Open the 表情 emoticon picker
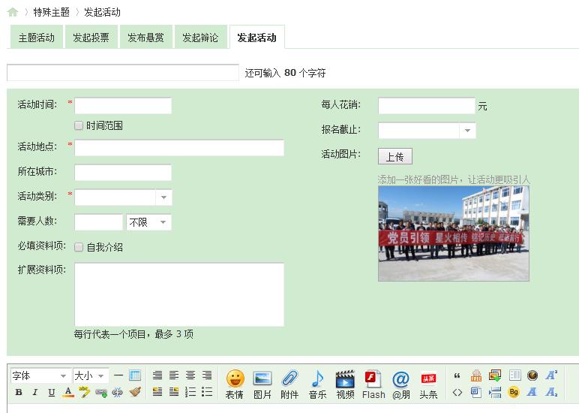This screenshot has width=579, height=413. tap(235, 384)
